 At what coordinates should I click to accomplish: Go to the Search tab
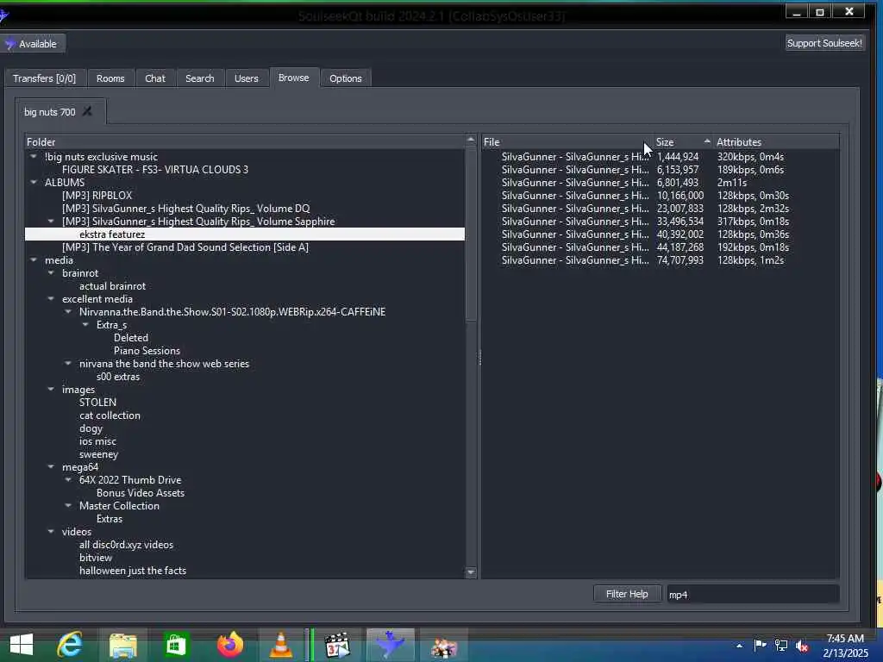pyautogui.click(x=200, y=78)
